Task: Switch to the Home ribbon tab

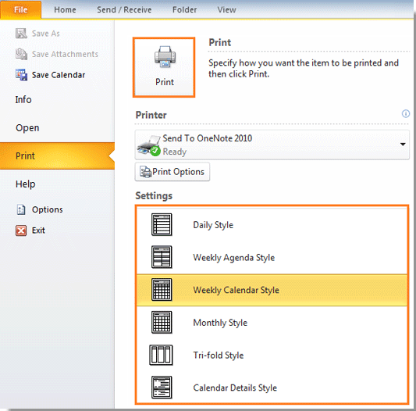Action: (x=65, y=10)
